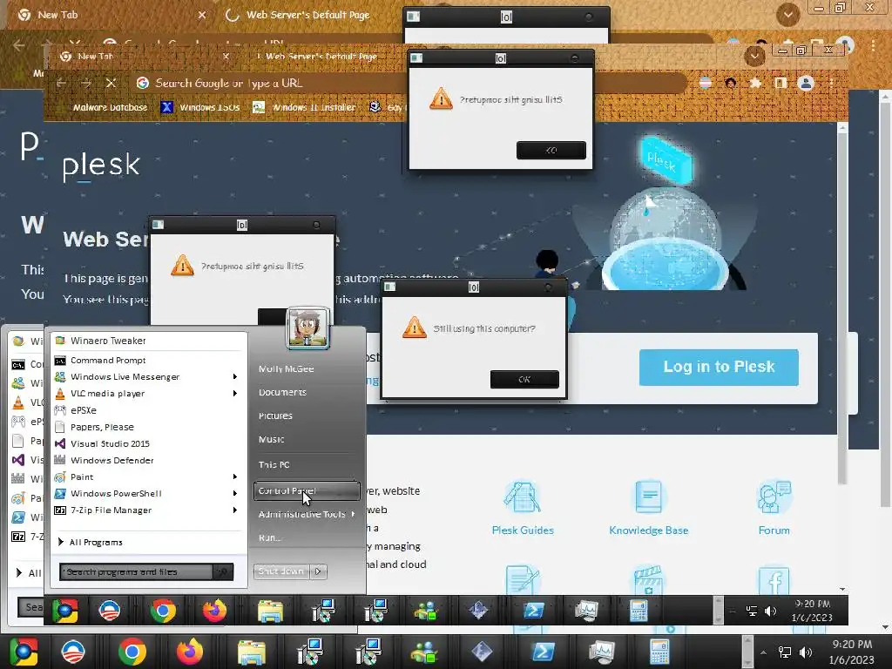Open tab search dropdown in outer Chrome

(x=787, y=15)
